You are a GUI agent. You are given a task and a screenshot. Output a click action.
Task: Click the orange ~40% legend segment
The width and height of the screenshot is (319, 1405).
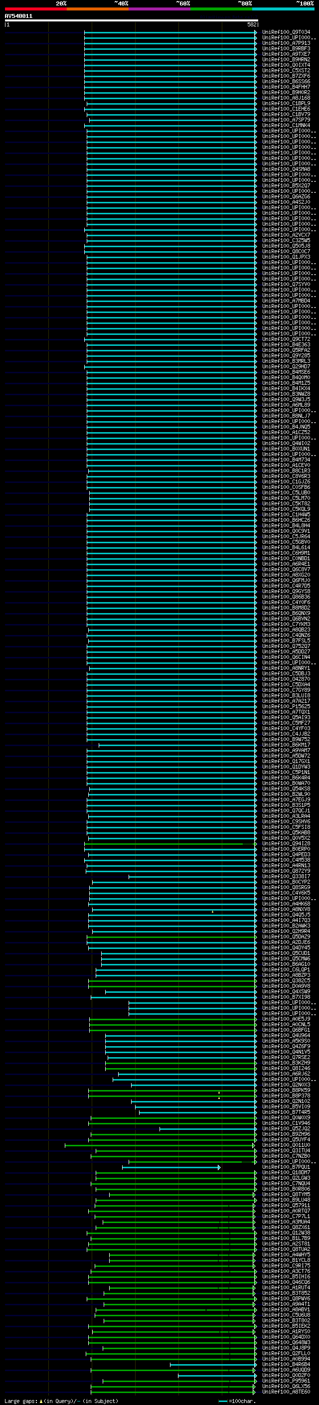click(98, 9)
